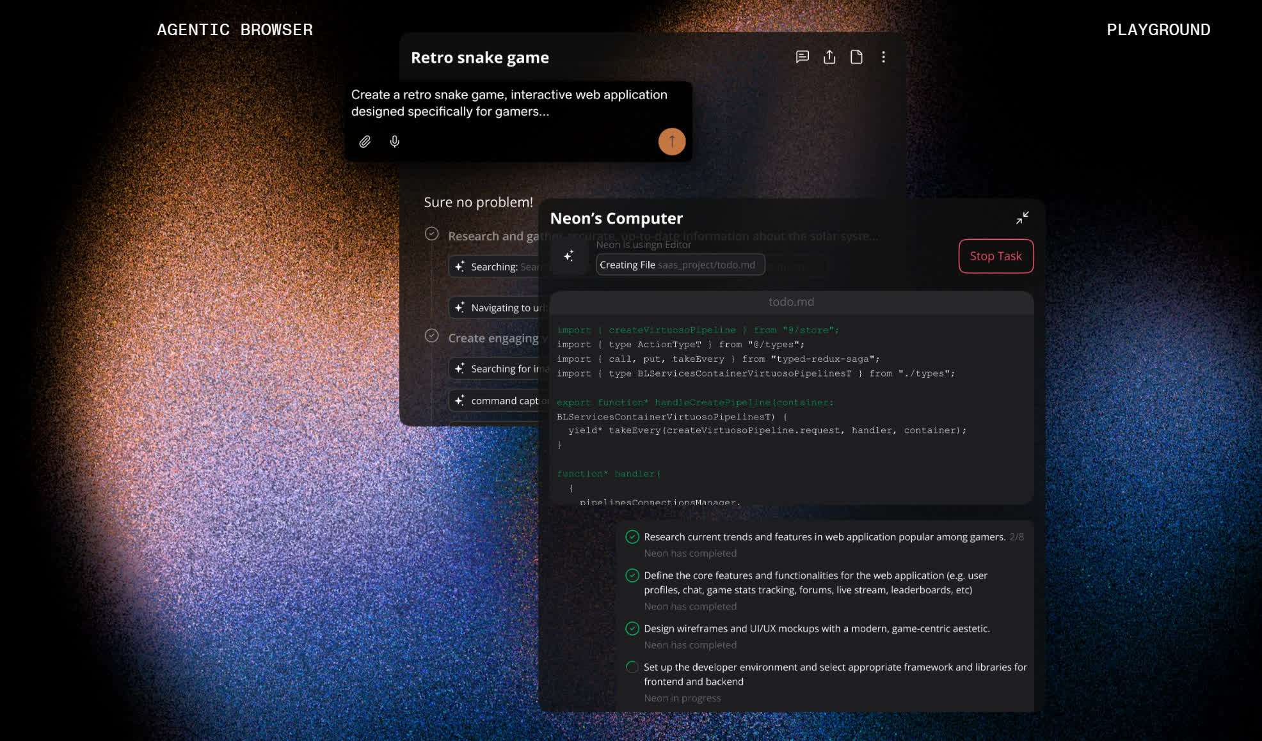Collapse Neon's Computer panel with minimize arrows
Screen dimensions: 1262x741
click(x=1022, y=218)
